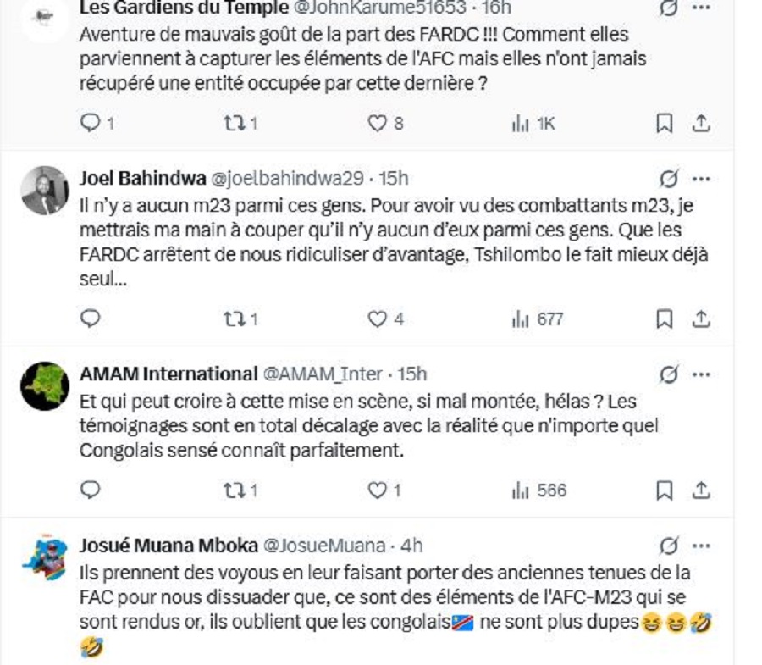The width and height of the screenshot is (762, 665).
Task: Bookmark AMAM International's tweet
Action: click(x=665, y=490)
